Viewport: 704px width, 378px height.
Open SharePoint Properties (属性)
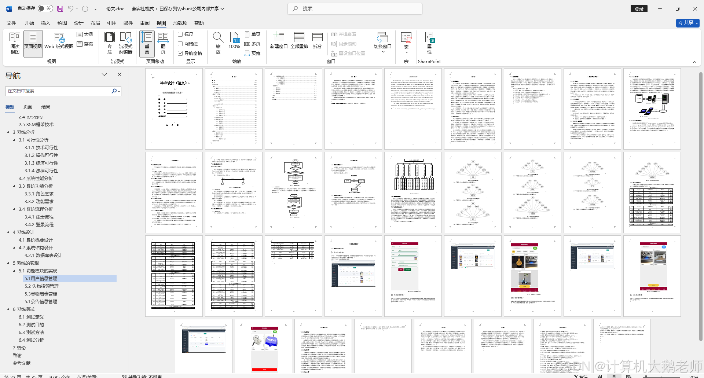(x=429, y=44)
